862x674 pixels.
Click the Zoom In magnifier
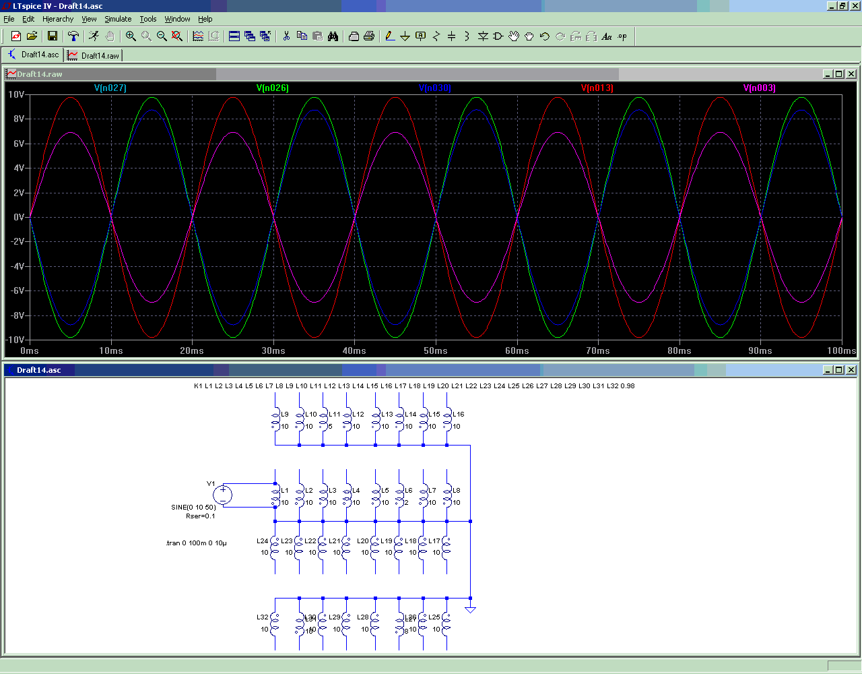coord(131,36)
